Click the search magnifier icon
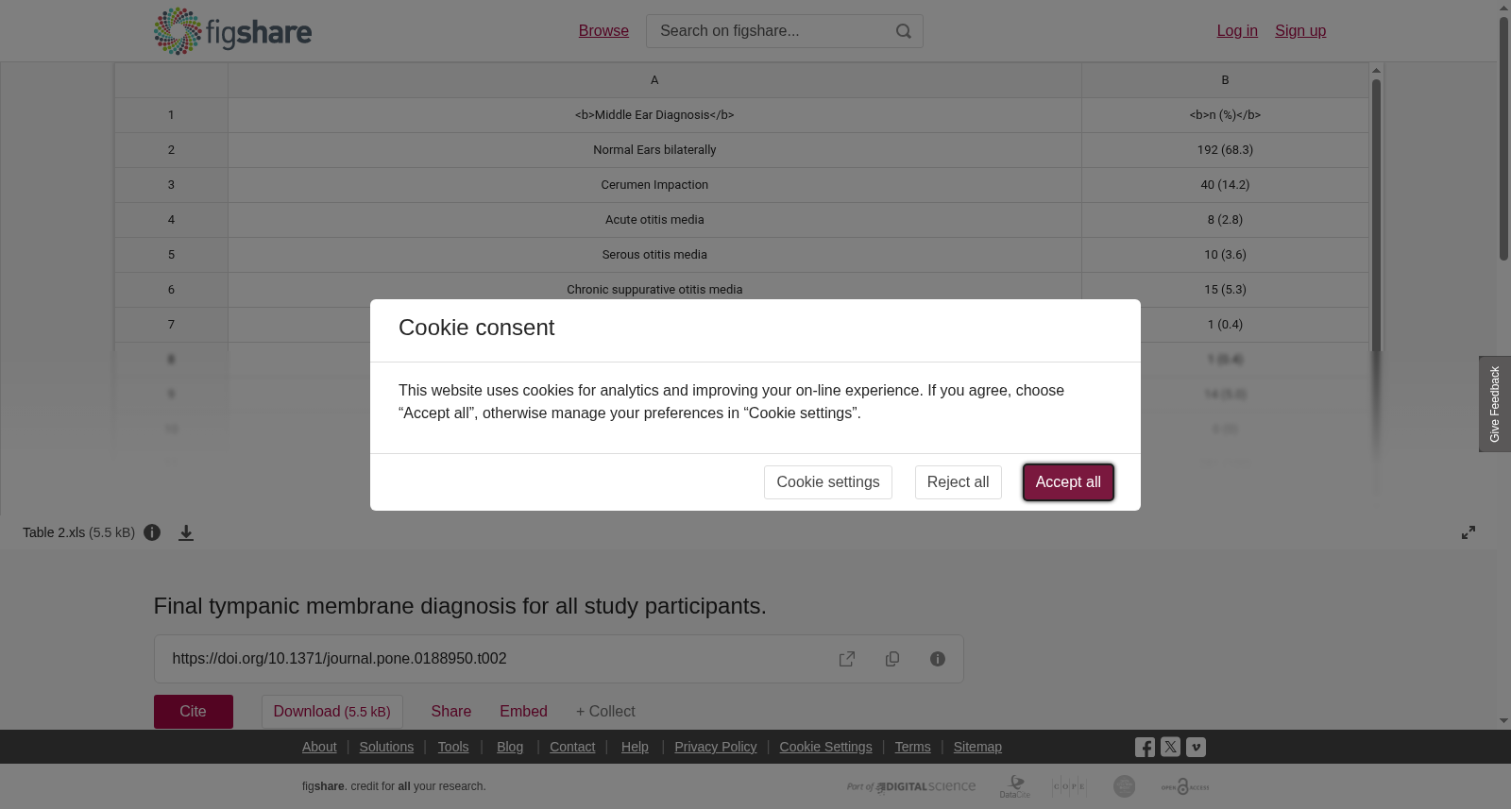 (x=904, y=31)
